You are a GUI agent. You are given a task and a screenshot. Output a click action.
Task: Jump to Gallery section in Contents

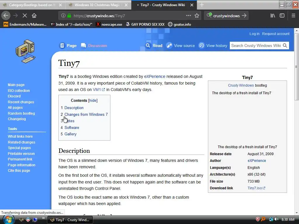70,134
